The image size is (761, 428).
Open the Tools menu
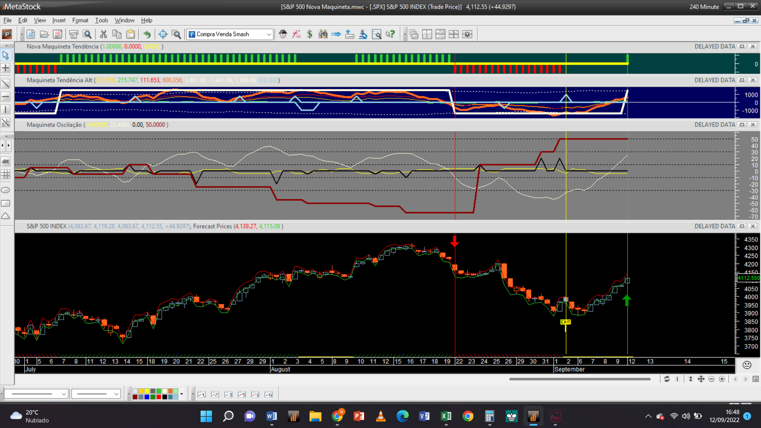(101, 20)
